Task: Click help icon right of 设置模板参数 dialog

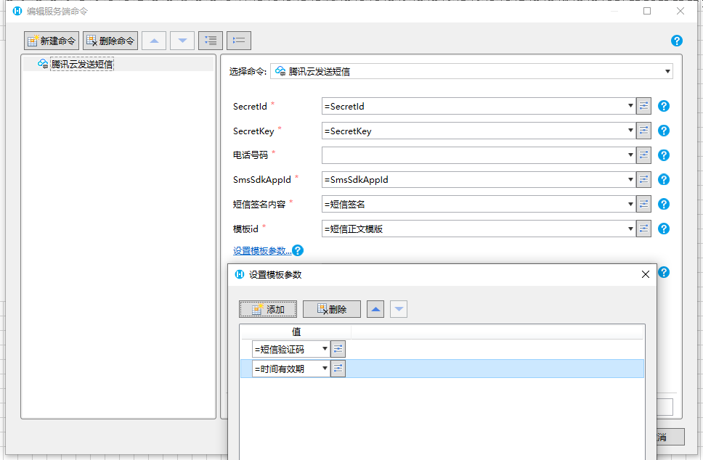Action: point(664,272)
